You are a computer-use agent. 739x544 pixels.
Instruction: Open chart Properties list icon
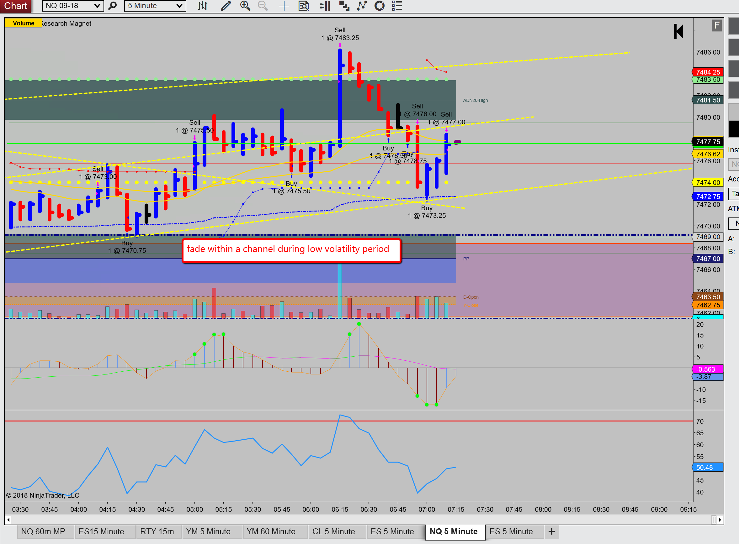point(397,6)
